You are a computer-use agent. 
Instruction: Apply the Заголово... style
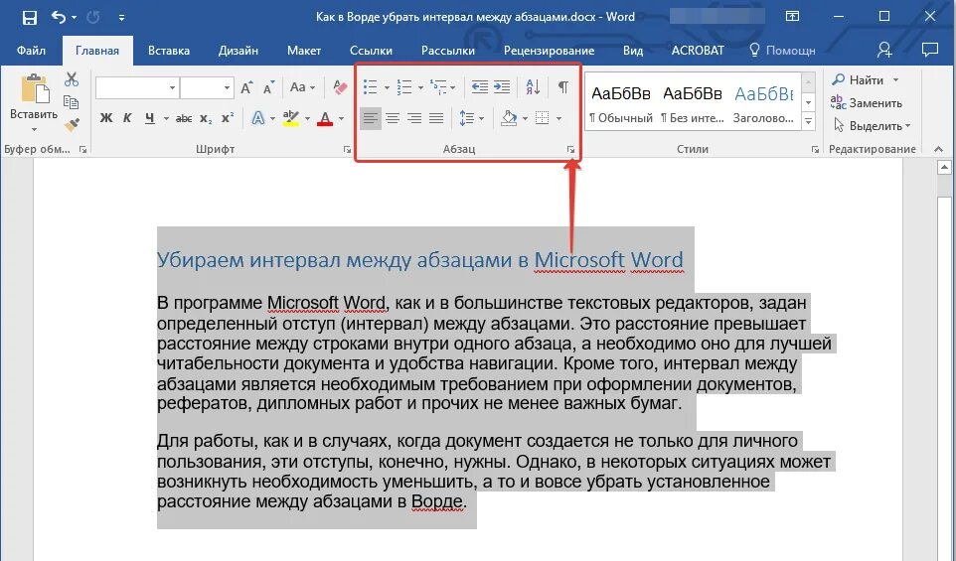pos(763,102)
